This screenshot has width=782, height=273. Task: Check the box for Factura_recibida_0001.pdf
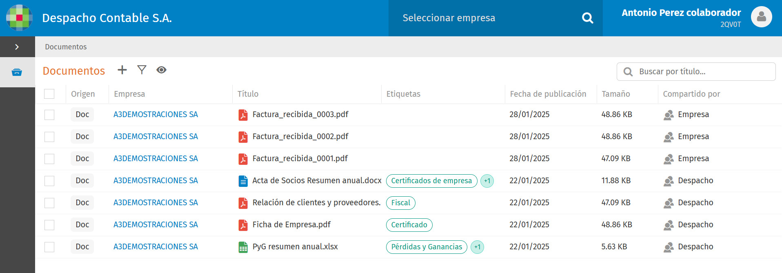tap(49, 159)
